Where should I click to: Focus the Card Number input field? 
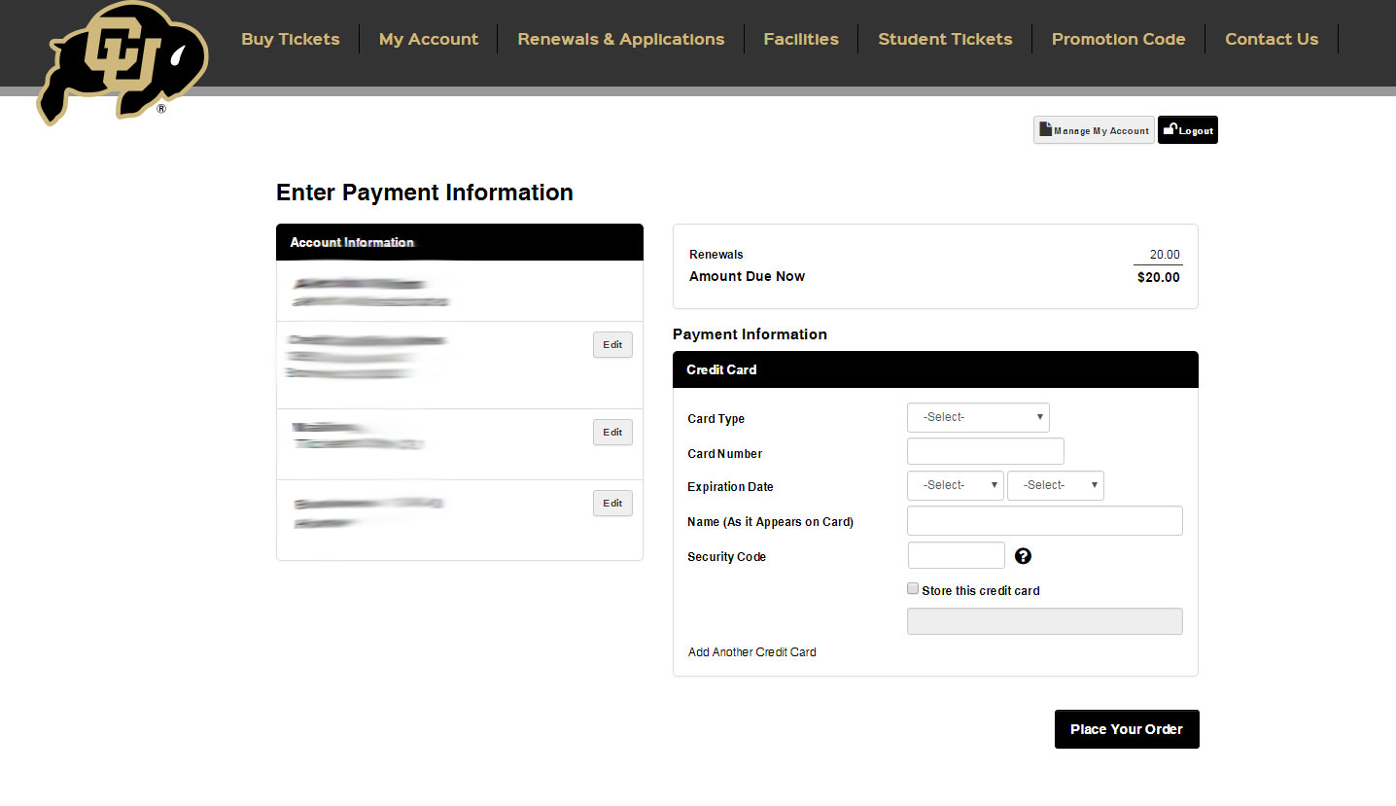985,451
